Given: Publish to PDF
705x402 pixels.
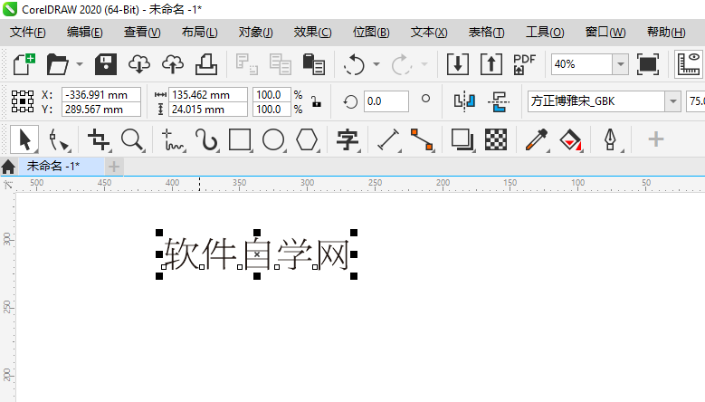Looking at the screenshot, I should point(524,64).
